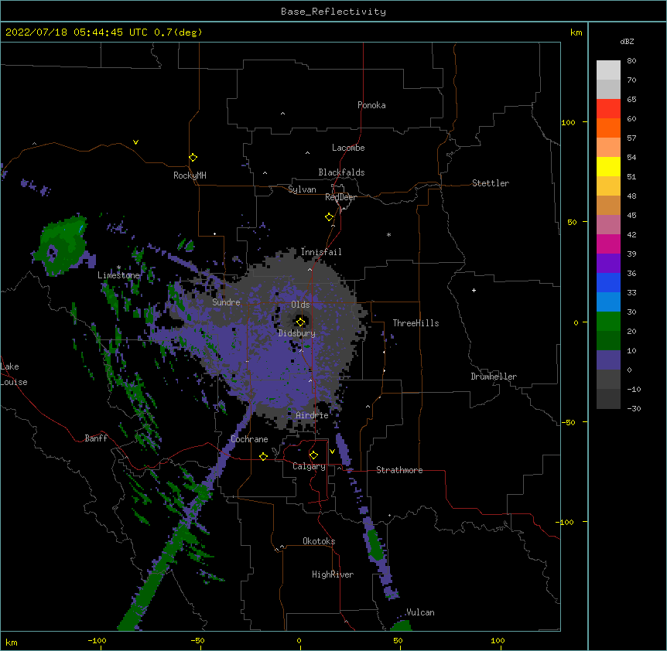Screen dimensions: 667x651
Task: Click the Ponoka label
Action: (371, 105)
